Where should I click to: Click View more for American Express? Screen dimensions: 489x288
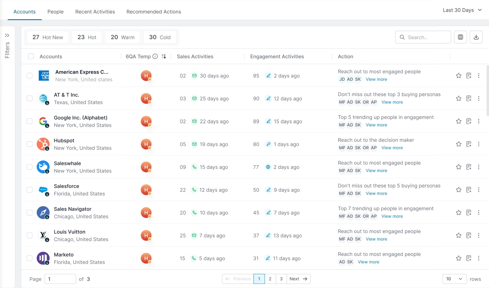[376, 79]
